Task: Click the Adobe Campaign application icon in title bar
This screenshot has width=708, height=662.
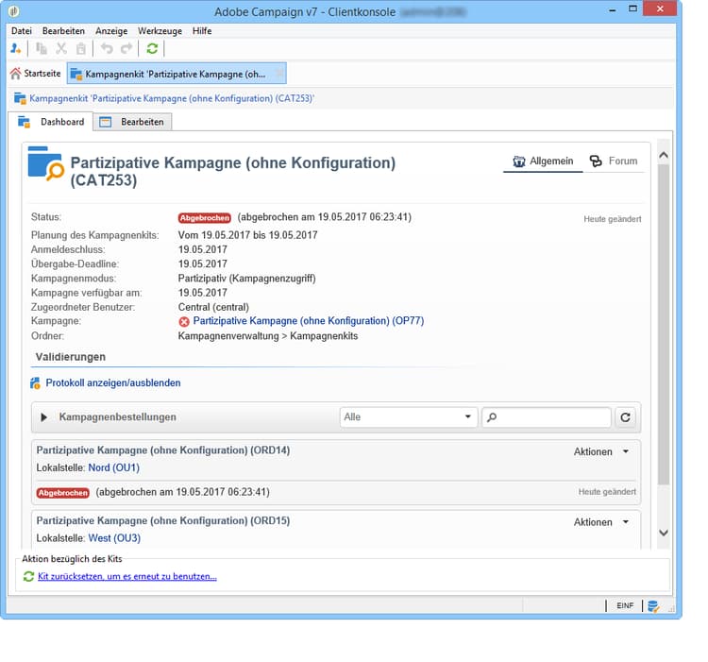Action: (x=13, y=10)
